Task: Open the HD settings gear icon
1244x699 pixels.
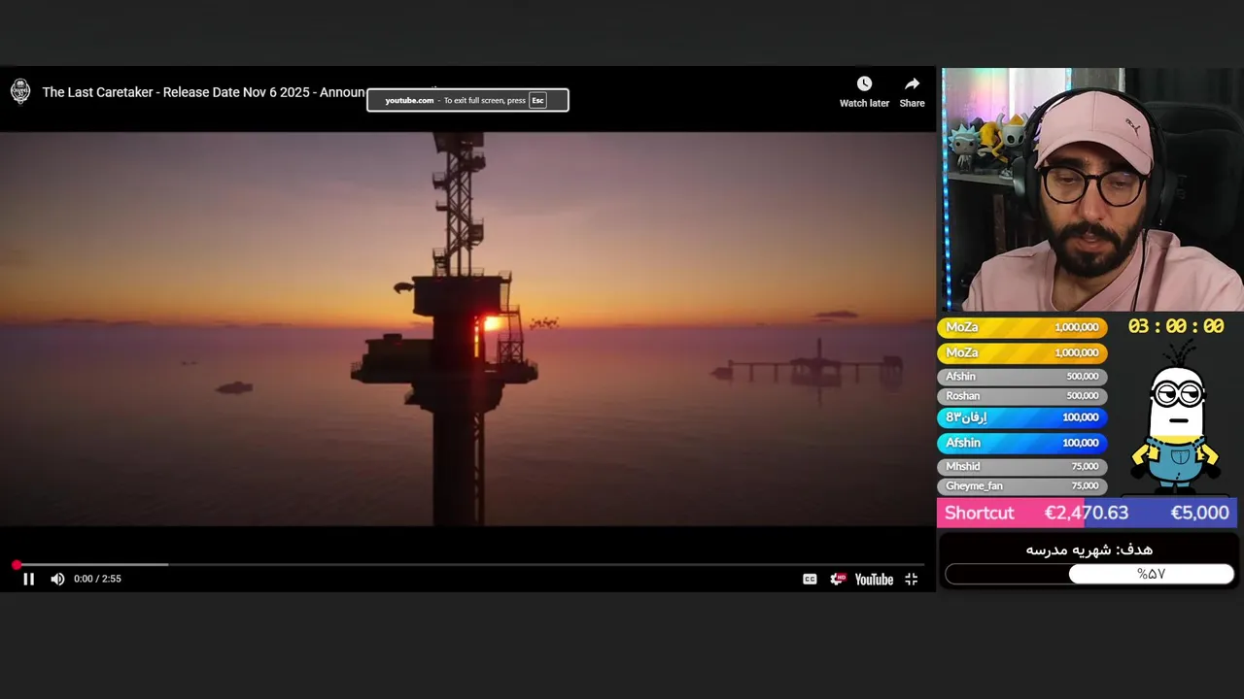Action: [838, 579]
